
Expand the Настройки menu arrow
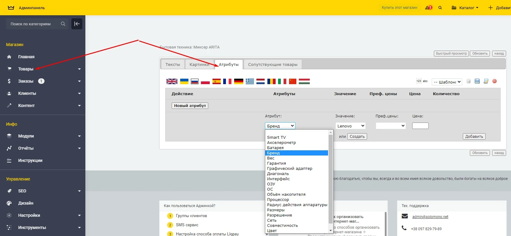(x=79, y=216)
